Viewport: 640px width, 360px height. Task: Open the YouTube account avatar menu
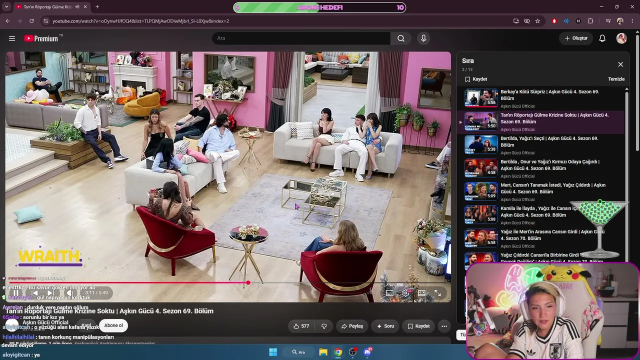(621, 38)
